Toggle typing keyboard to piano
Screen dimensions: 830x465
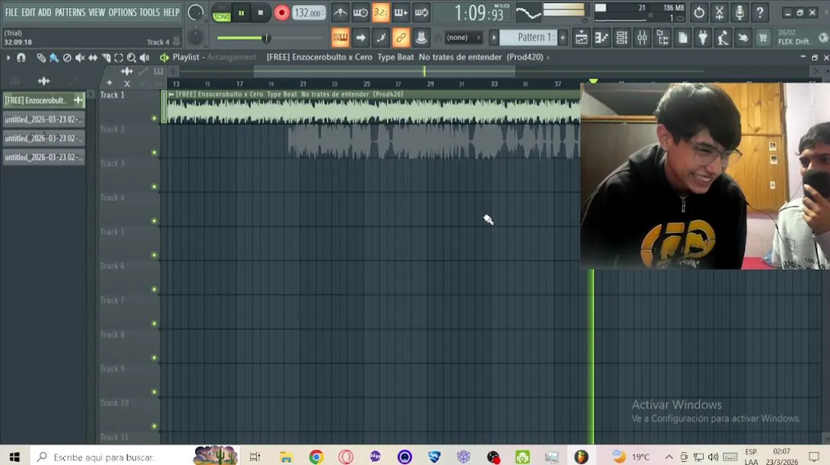coord(340,37)
